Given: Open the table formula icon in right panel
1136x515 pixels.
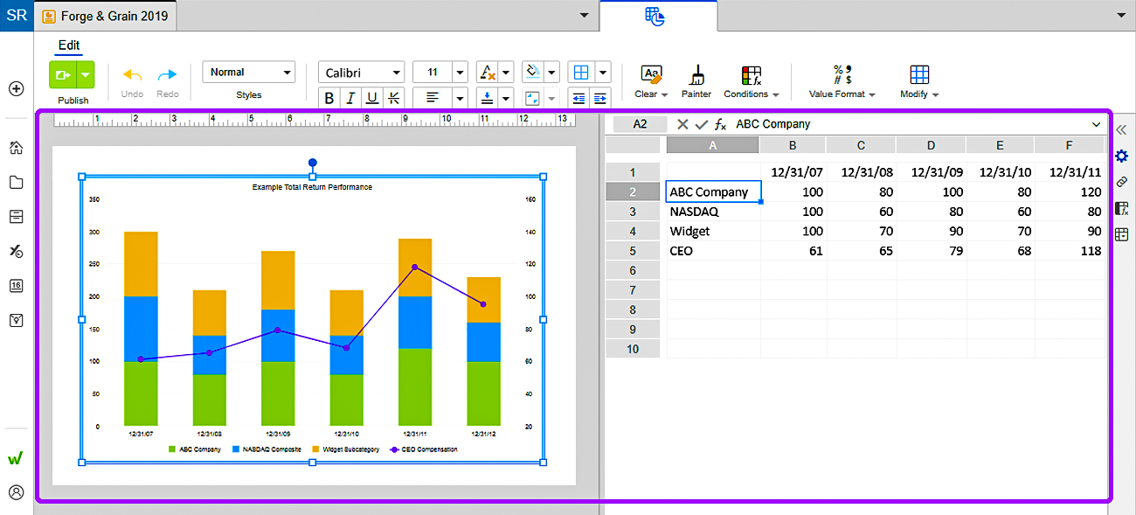Looking at the screenshot, I should 1122,208.
